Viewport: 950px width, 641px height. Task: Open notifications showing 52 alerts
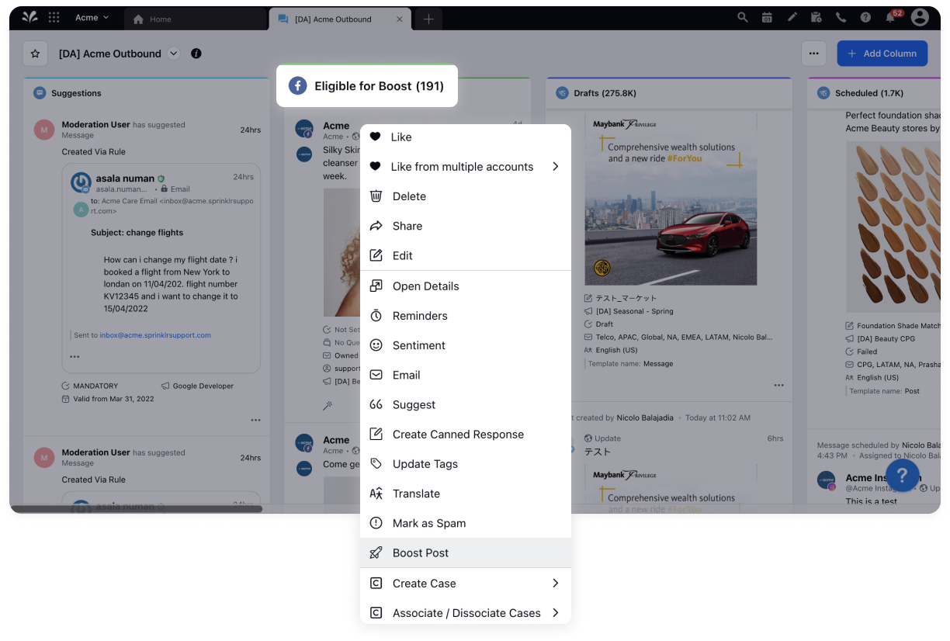(x=890, y=16)
